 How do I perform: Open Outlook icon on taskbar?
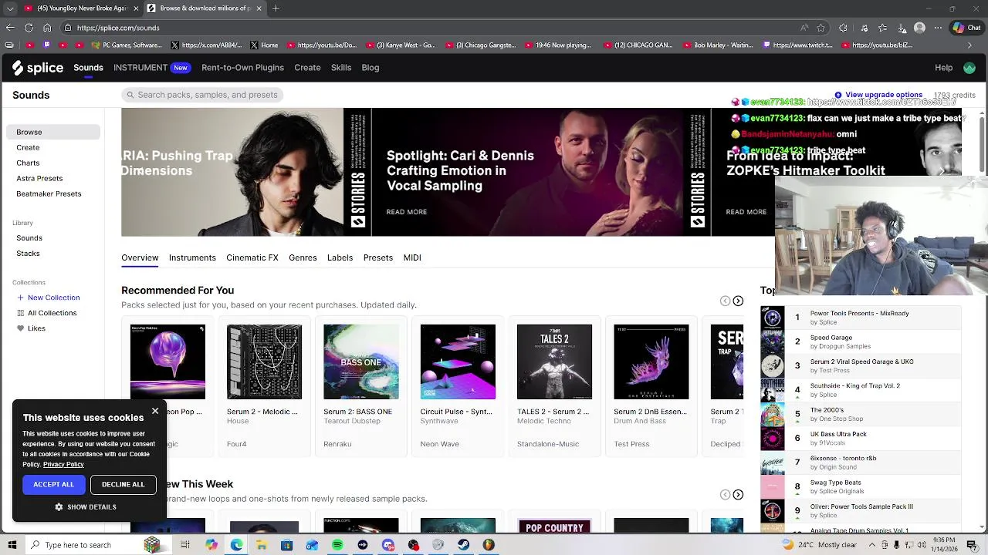pos(312,545)
